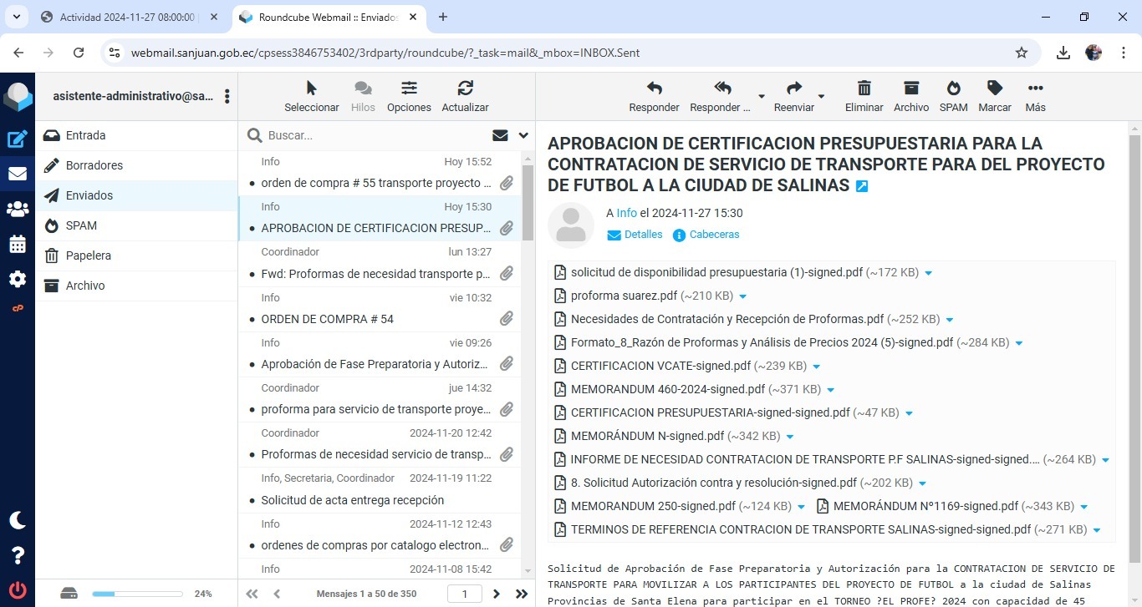
Task: Open the Calendar icon in sidebar
Action: click(18, 245)
